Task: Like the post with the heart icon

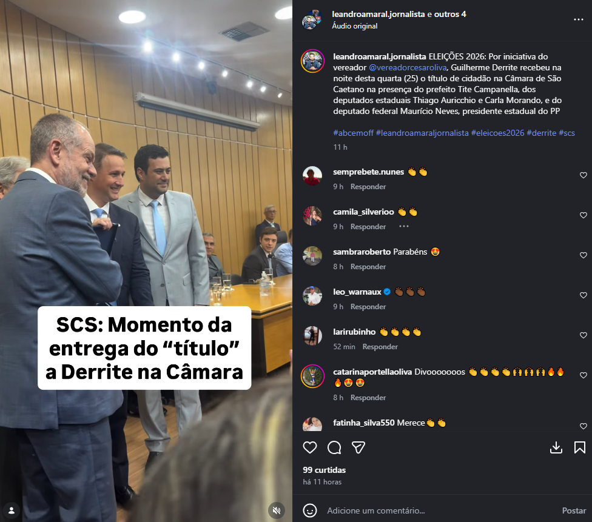Action: [x=309, y=447]
